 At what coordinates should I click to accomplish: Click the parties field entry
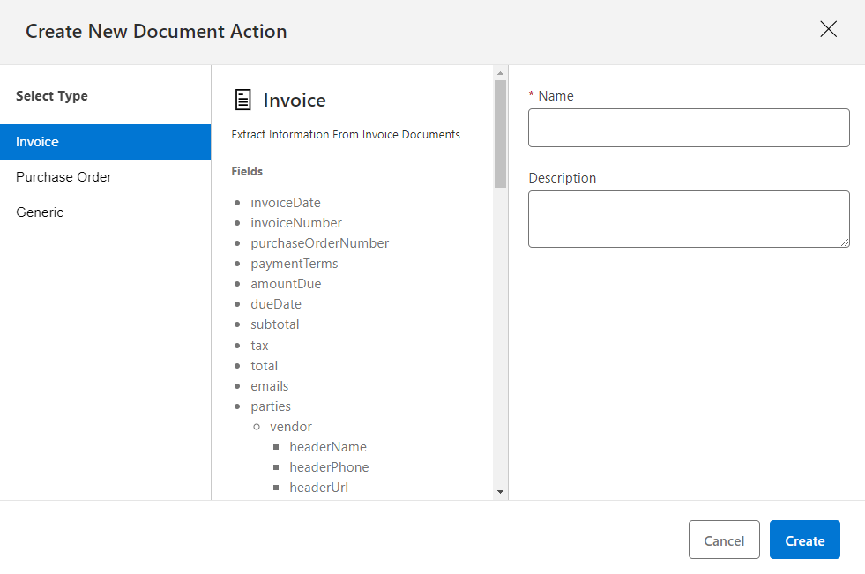pos(270,406)
